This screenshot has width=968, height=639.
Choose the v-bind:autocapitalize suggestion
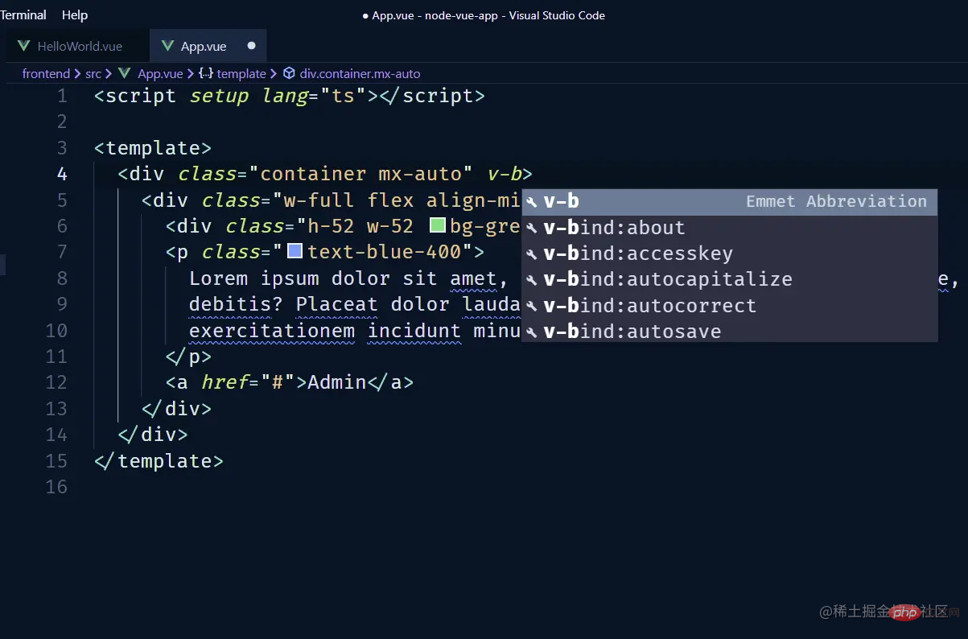(668, 280)
